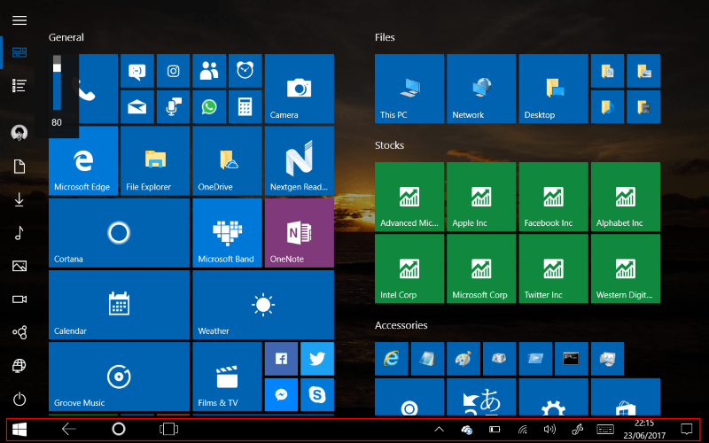Viewport: 709px width, 443px height.
Task: Open Western Digital stock tile
Action: point(626,268)
